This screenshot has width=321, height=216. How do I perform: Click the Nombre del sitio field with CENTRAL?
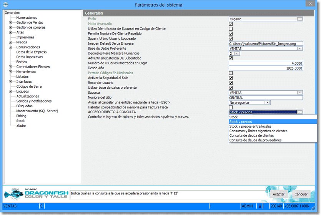[265, 98]
